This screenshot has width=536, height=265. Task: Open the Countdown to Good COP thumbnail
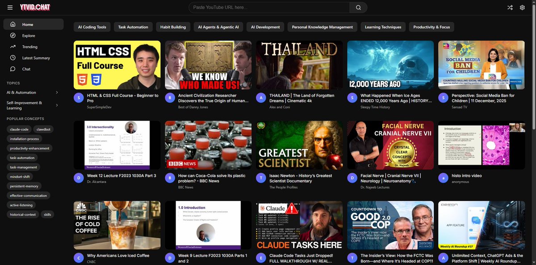click(390, 225)
